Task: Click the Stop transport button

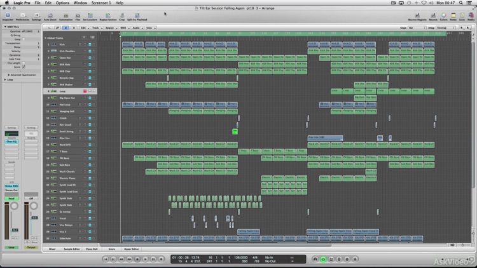Action: tap(137, 259)
